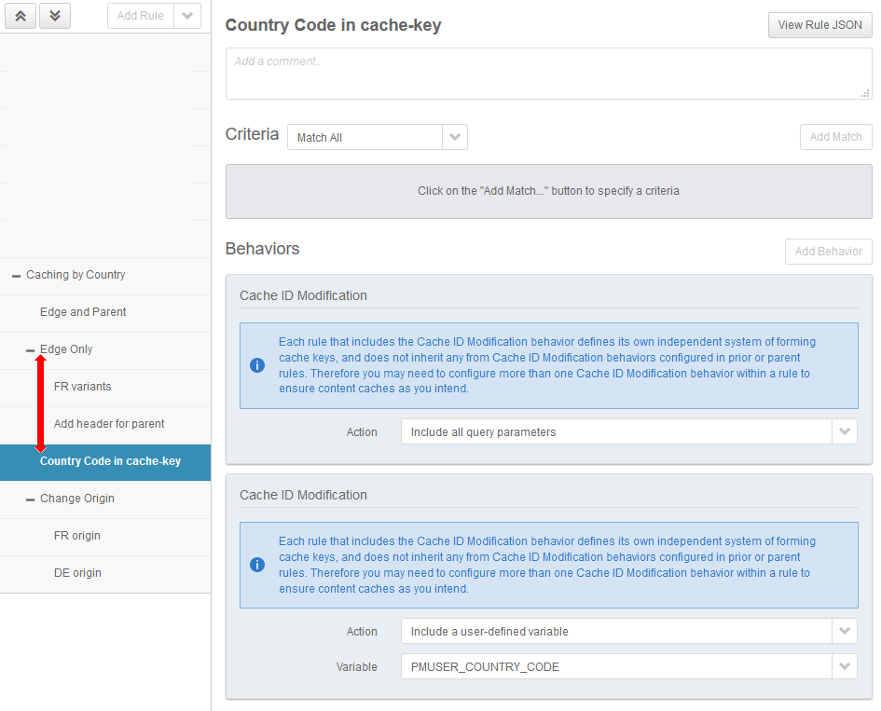Collapse the Edge Only rule group
Screen dimensions: 881x711
30,350
